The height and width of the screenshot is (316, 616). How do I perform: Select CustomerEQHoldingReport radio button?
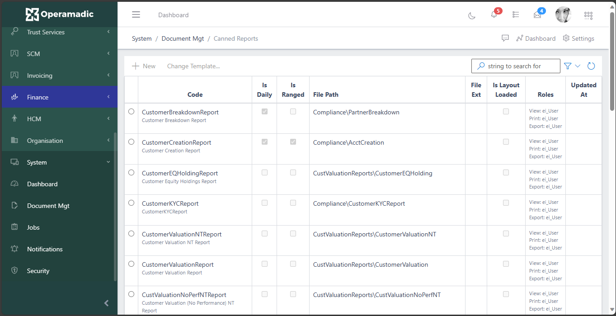pyautogui.click(x=131, y=172)
